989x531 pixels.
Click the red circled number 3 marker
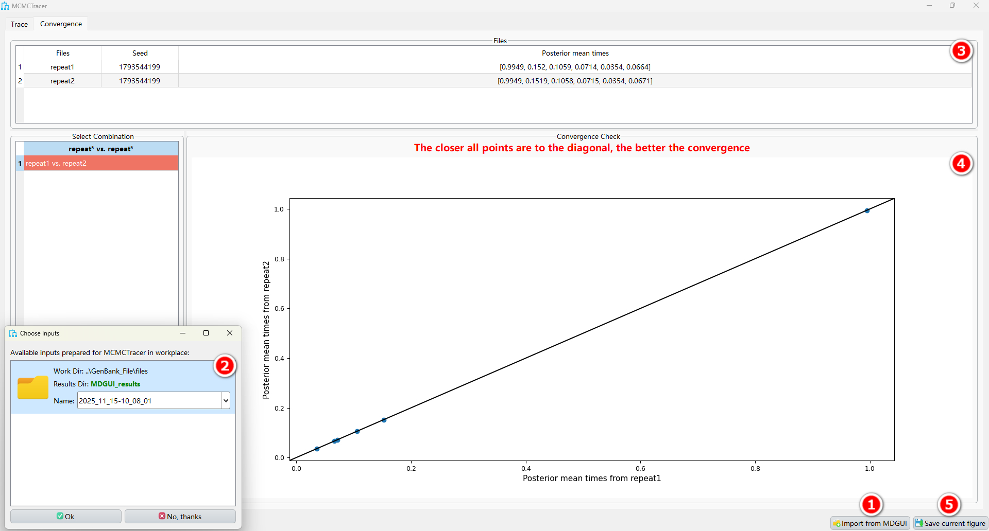[x=961, y=51]
